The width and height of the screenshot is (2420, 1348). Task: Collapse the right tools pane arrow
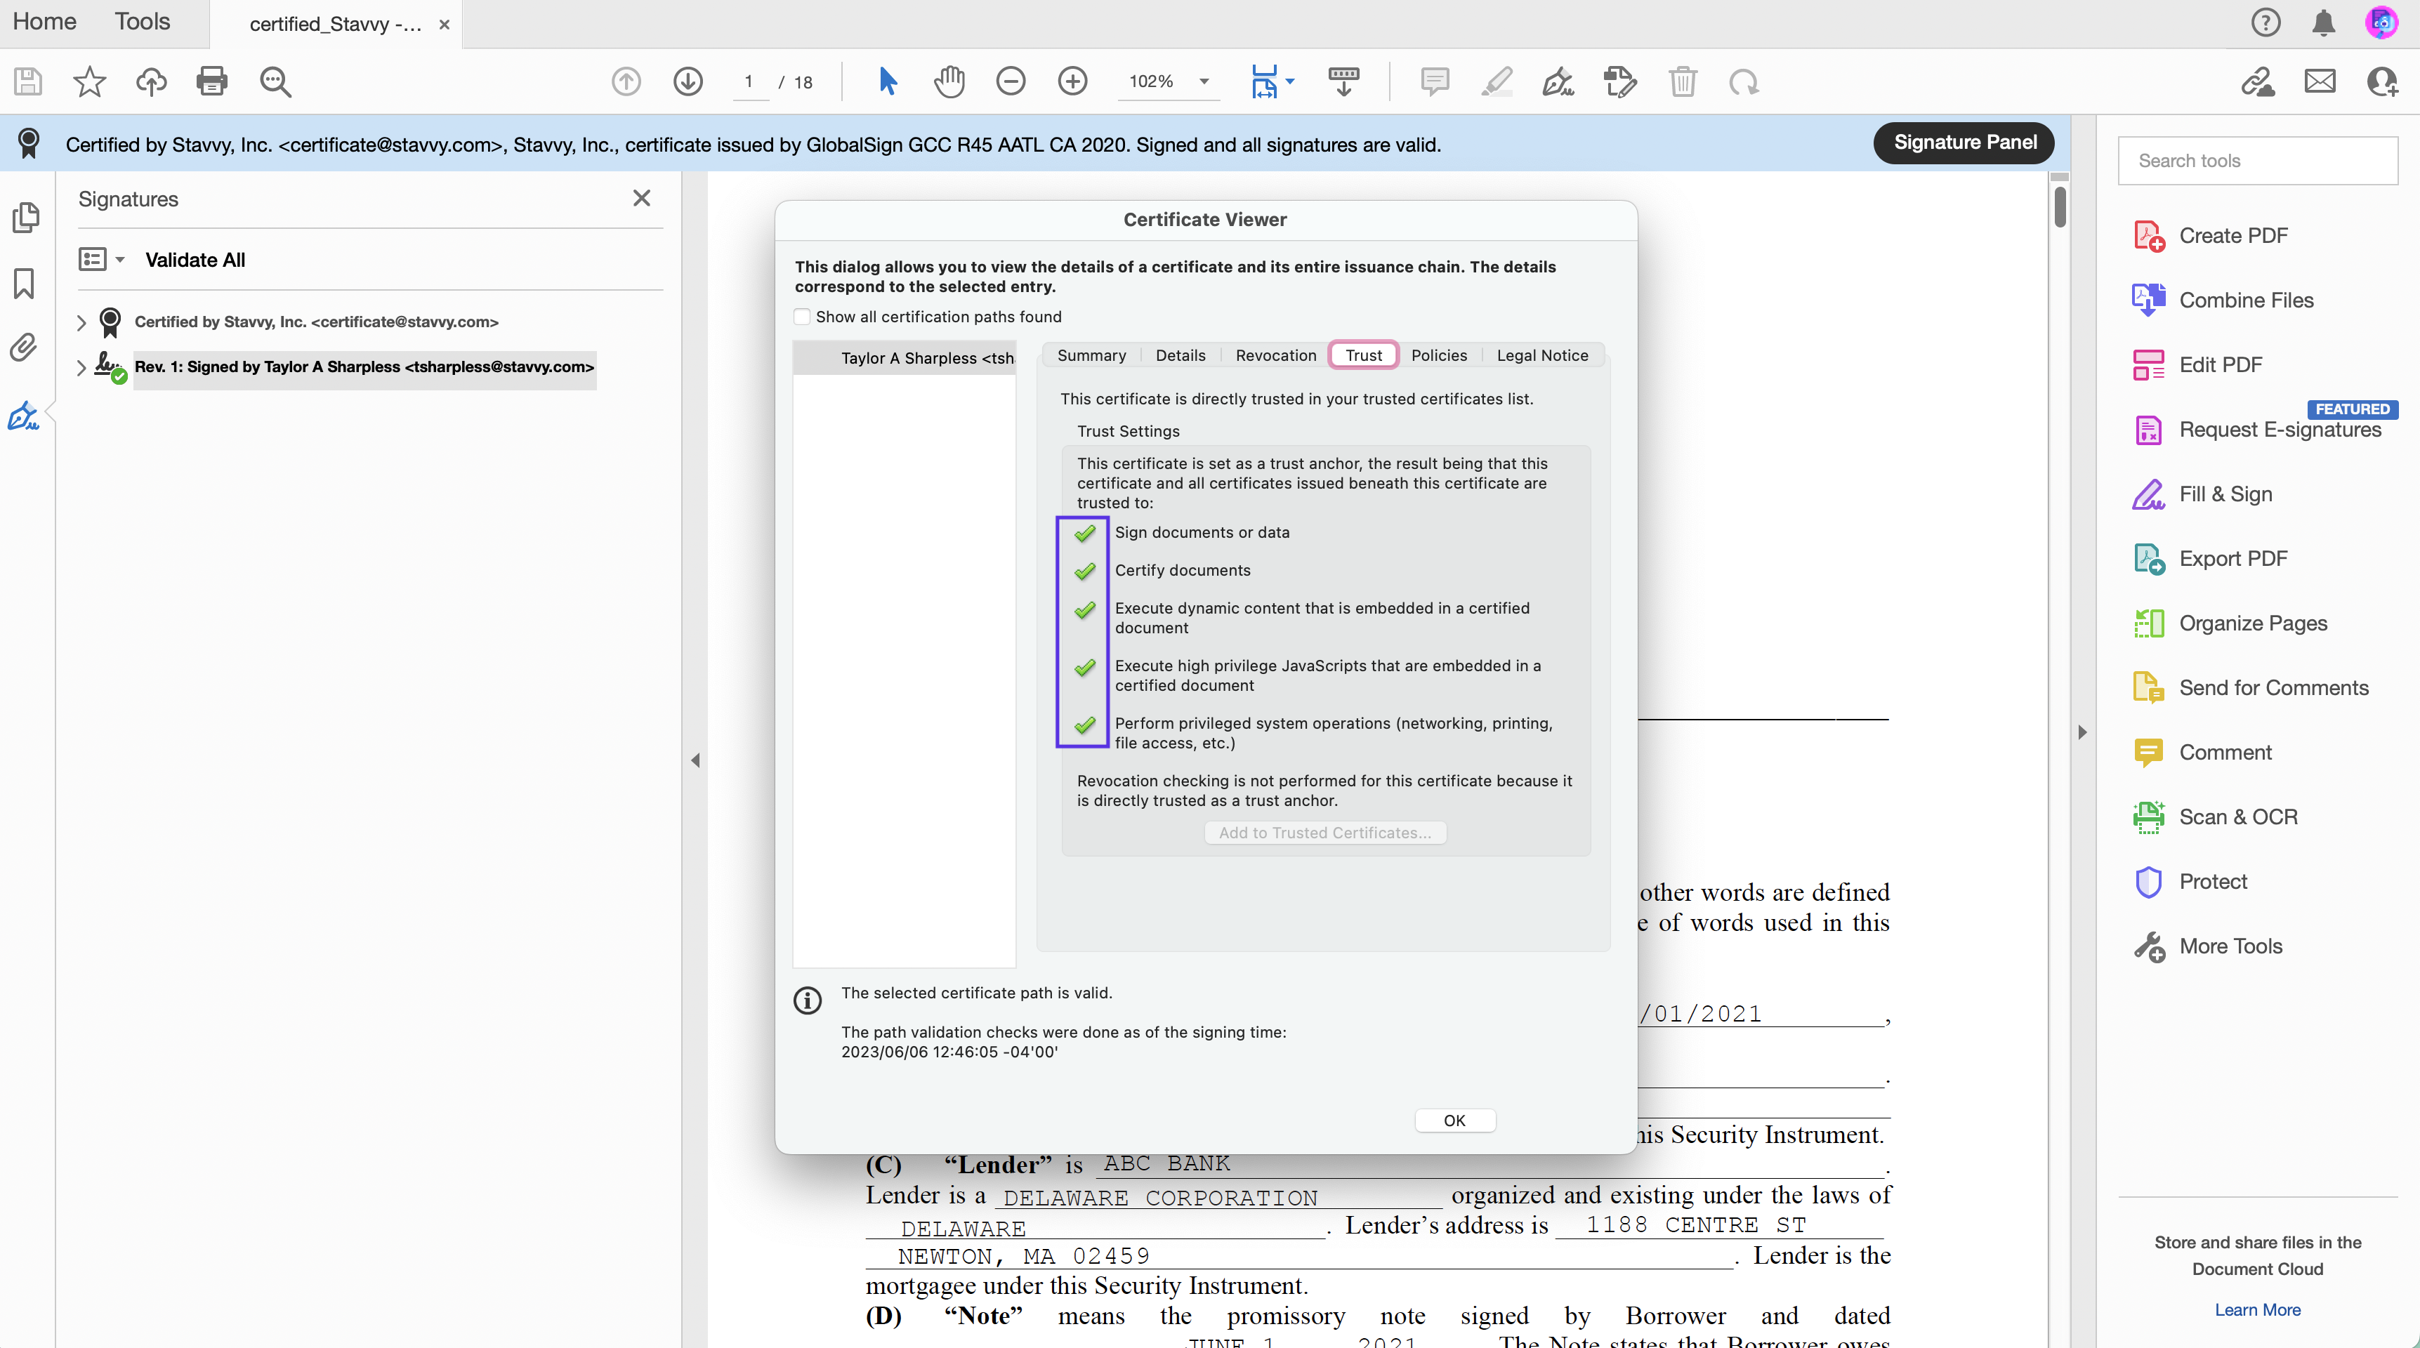(2082, 732)
